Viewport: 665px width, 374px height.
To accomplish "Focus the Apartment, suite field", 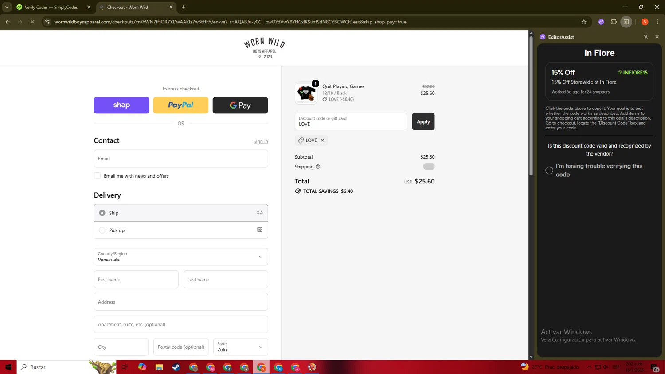I will [181, 324].
